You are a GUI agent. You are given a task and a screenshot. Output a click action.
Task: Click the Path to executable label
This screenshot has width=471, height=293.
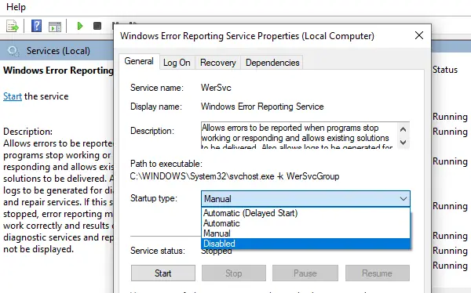coord(166,164)
